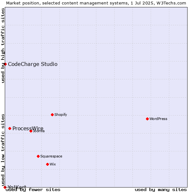The width and height of the screenshot is (192, 192).
Task: Click the Squarespace label
Action: tap(51, 156)
